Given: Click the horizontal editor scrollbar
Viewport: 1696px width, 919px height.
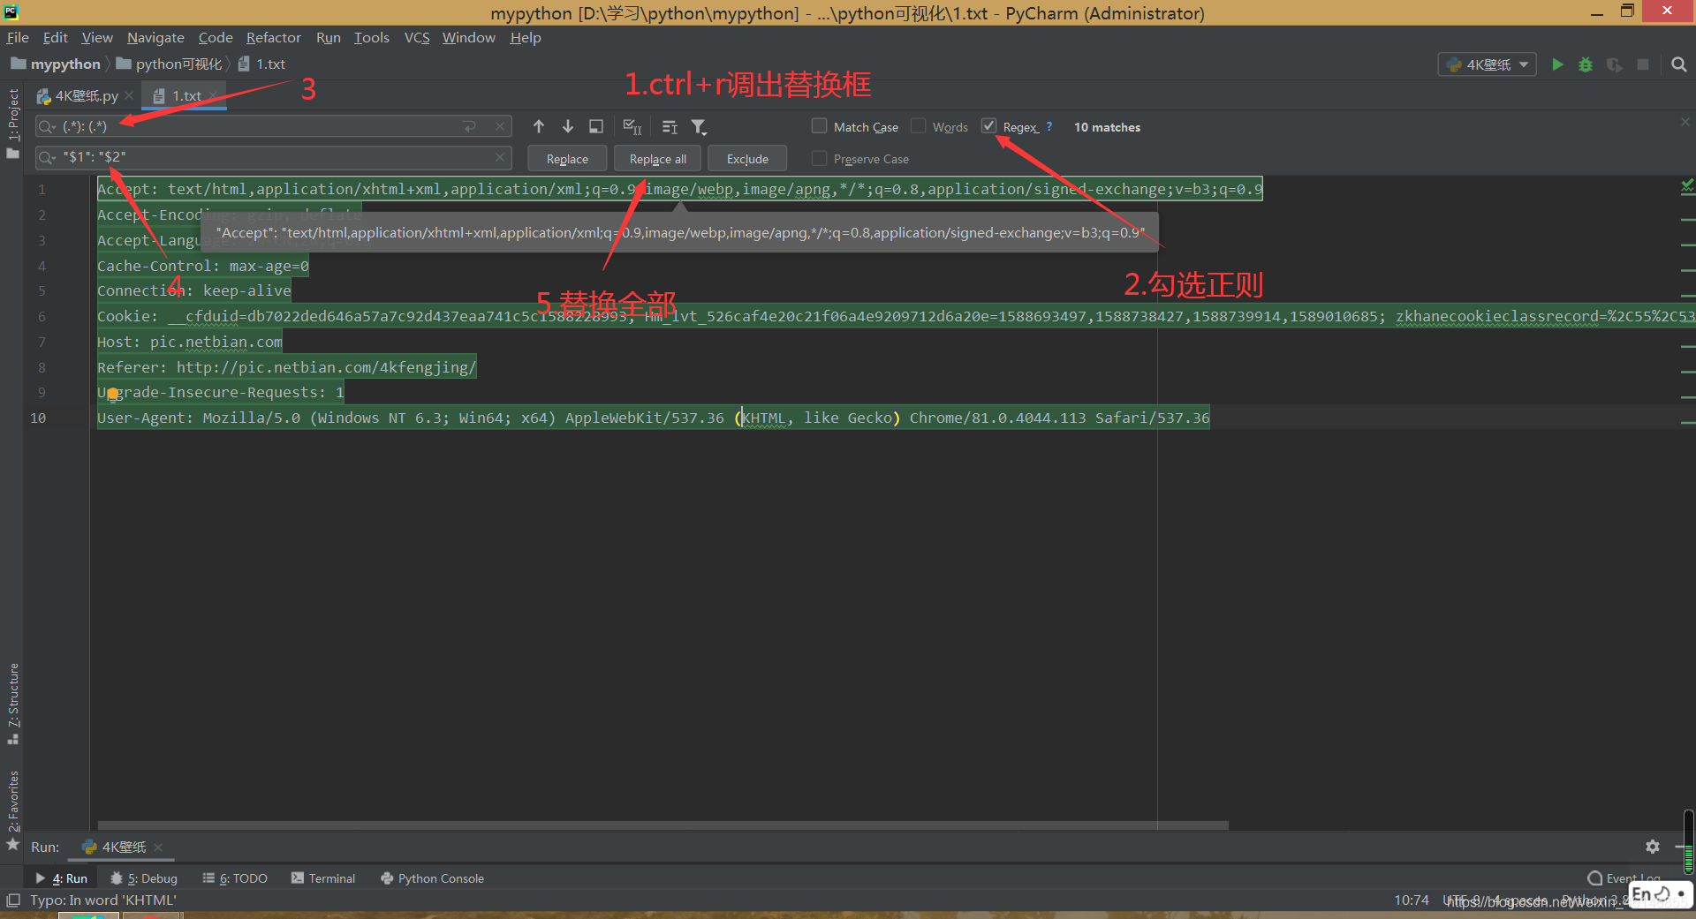Looking at the screenshot, I should [662, 825].
